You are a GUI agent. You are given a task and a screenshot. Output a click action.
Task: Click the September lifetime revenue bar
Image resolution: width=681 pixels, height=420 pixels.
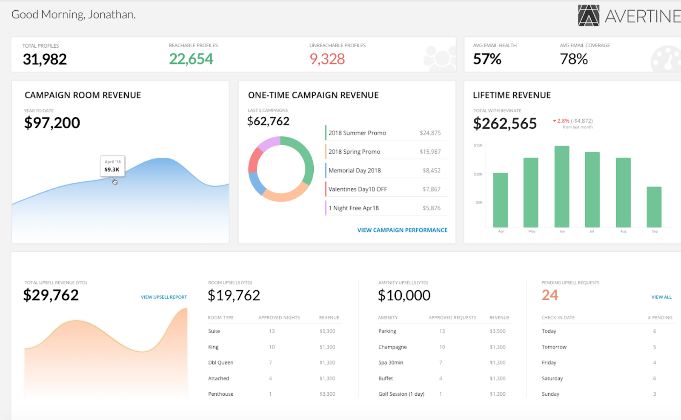(654, 207)
